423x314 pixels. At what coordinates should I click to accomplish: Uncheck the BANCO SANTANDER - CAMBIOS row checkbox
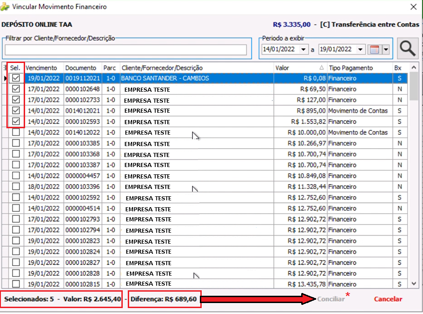coord(16,78)
